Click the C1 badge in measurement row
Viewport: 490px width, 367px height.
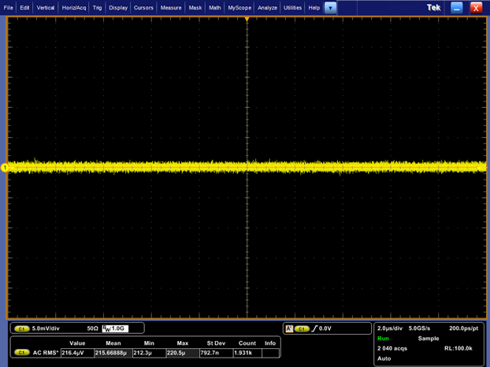(x=21, y=353)
